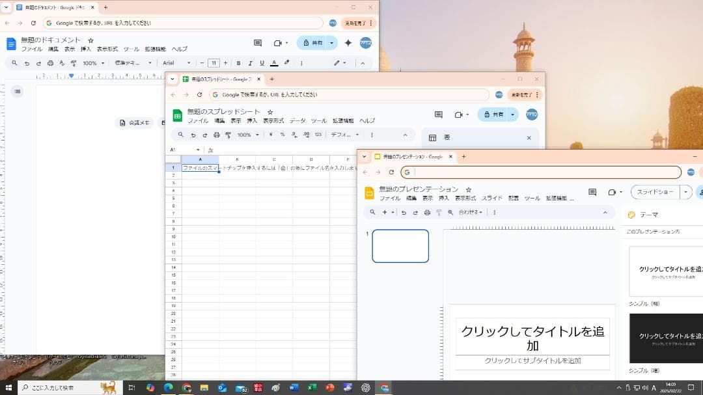
Task: Click the zoom magnifier icon in Slides toolbar
Action: [449, 212]
